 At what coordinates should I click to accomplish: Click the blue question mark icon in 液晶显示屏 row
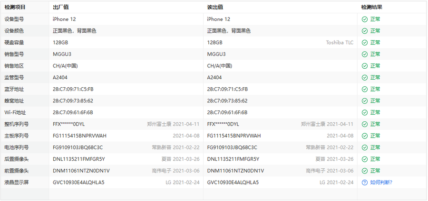tap(364, 183)
